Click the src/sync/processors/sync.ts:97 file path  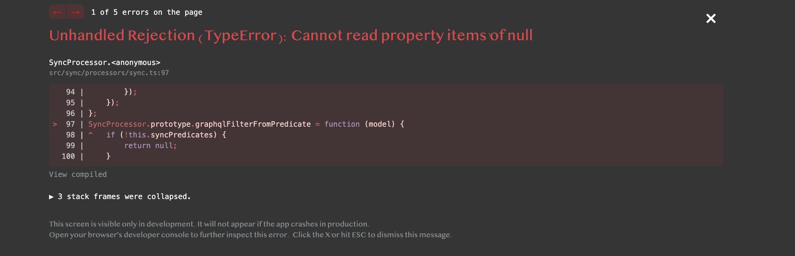click(109, 72)
